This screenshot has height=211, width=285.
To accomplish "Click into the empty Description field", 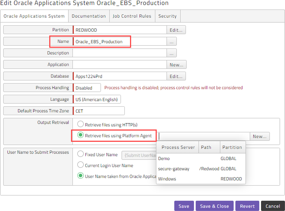I will 120,53.
